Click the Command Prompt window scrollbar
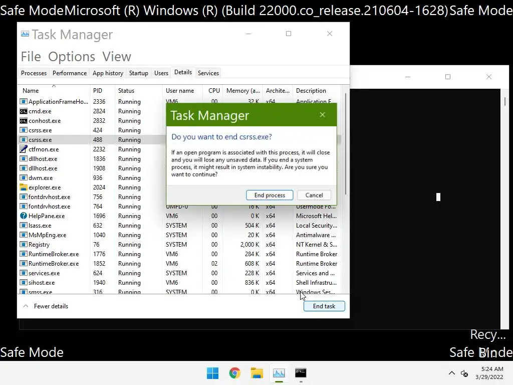Image resolution: width=513 pixels, height=385 pixels. (x=505, y=101)
